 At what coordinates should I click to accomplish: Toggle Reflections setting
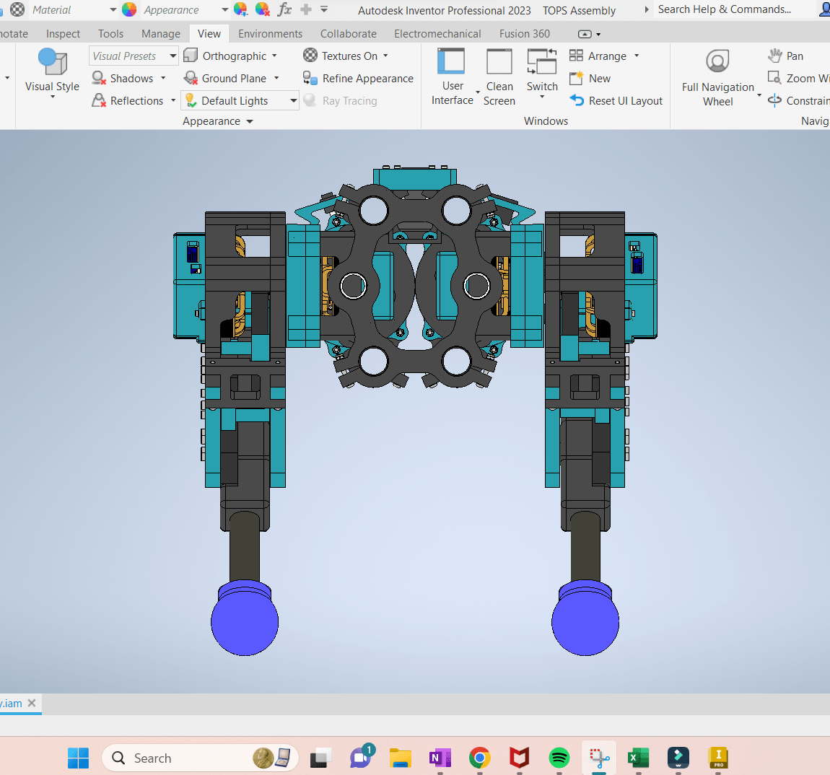pyautogui.click(x=128, y=100)
